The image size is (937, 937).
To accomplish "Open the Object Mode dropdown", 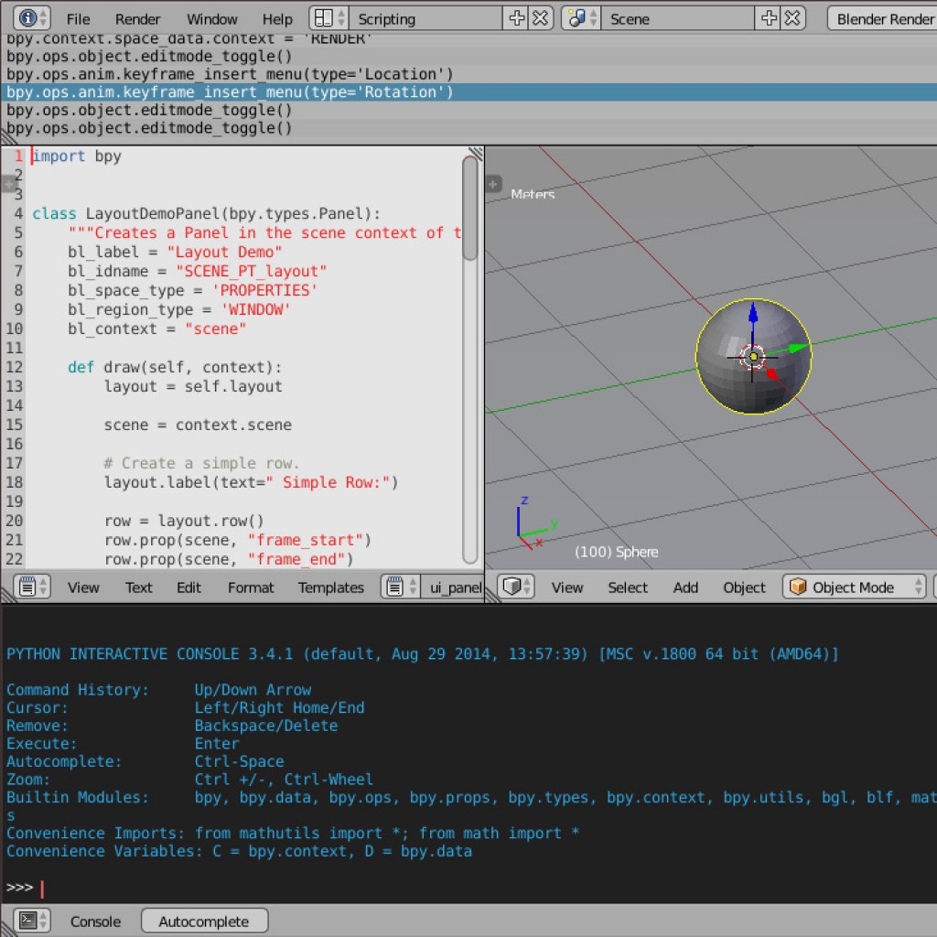I will point(851,587).
